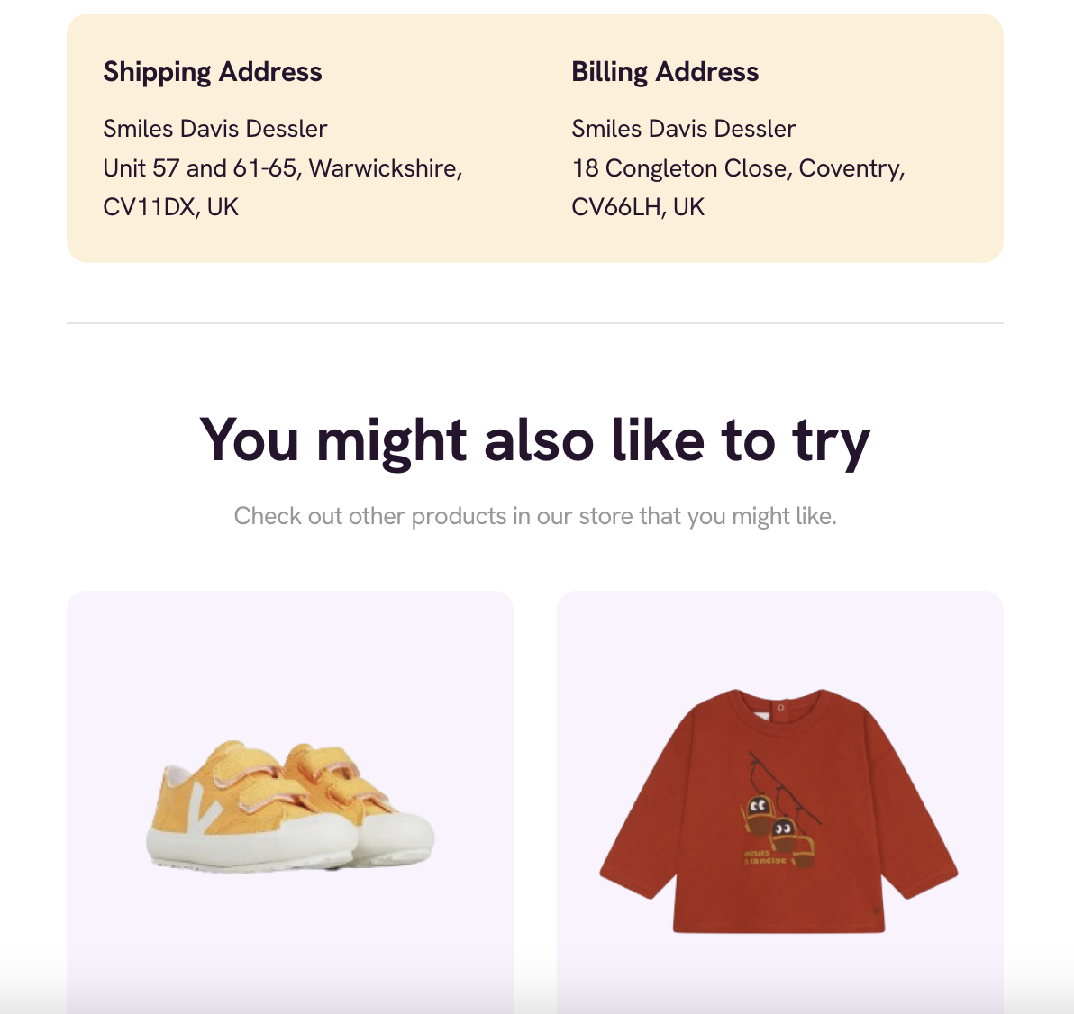Click empty lavender area above the sneakers

point(290,657)
